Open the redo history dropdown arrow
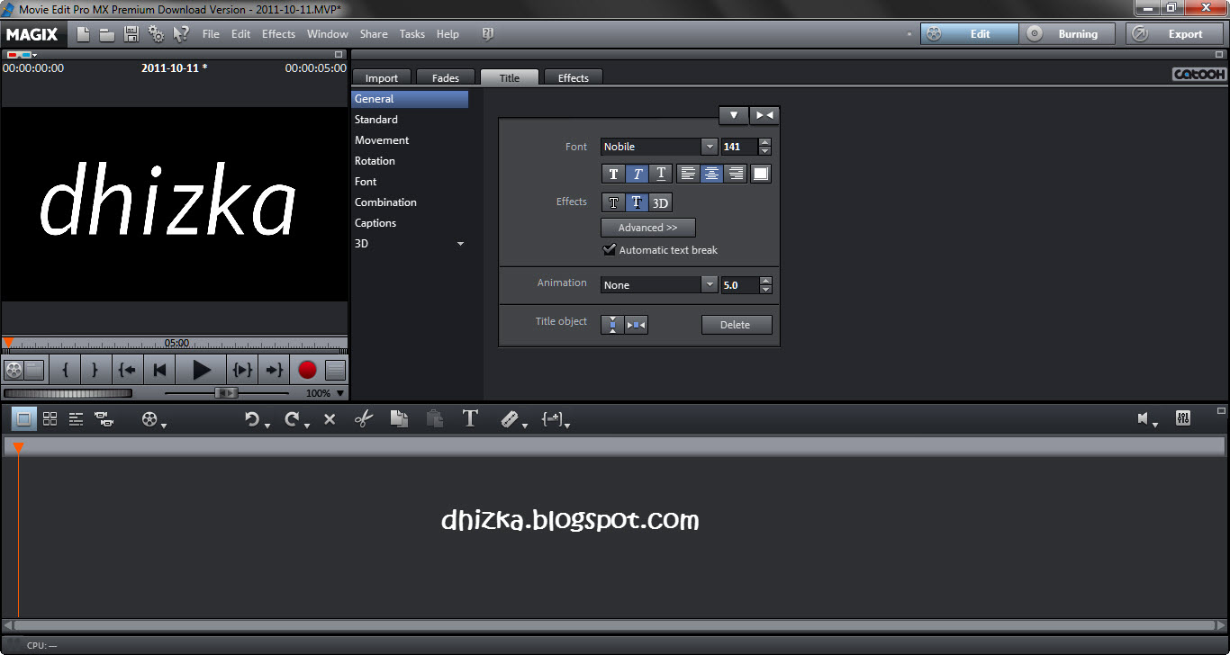The width and height of the screenshot is (1230, 655). coord(306,425)
